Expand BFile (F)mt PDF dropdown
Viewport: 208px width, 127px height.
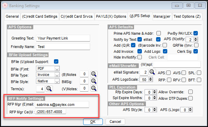point(57,69)
